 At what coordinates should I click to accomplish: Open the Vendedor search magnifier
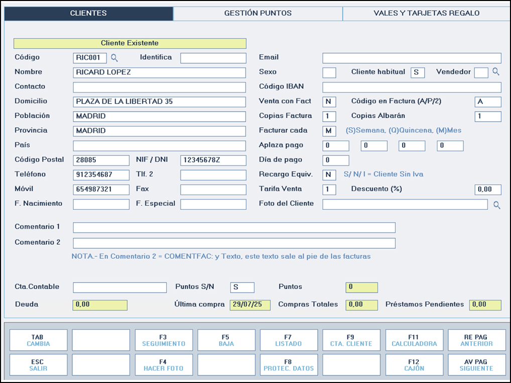tap(496, 72)
